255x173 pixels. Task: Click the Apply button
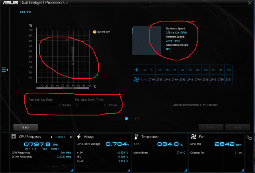tap(238, 127)
